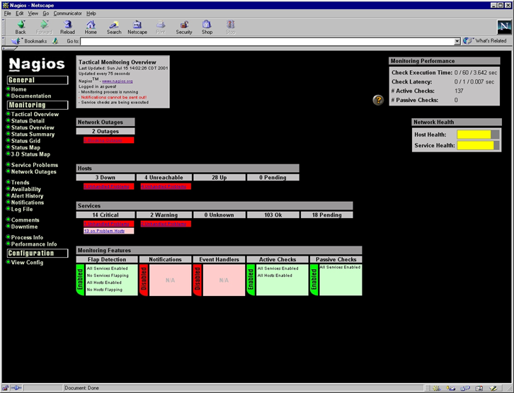514x393 pixels.
Task: Open the View menu
Action: coord(33,13)
